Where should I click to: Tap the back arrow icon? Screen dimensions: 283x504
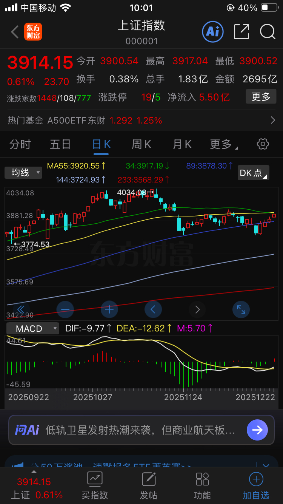click(15, 32)
